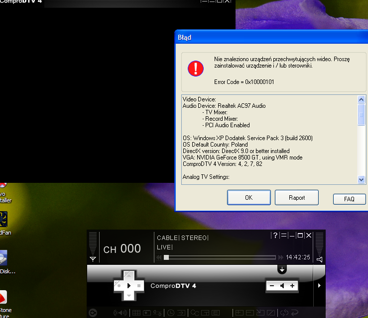Viewport: 368px width, 318px height.
Task: Click the channel swap arrows icon
Action: tap(157, 313)
